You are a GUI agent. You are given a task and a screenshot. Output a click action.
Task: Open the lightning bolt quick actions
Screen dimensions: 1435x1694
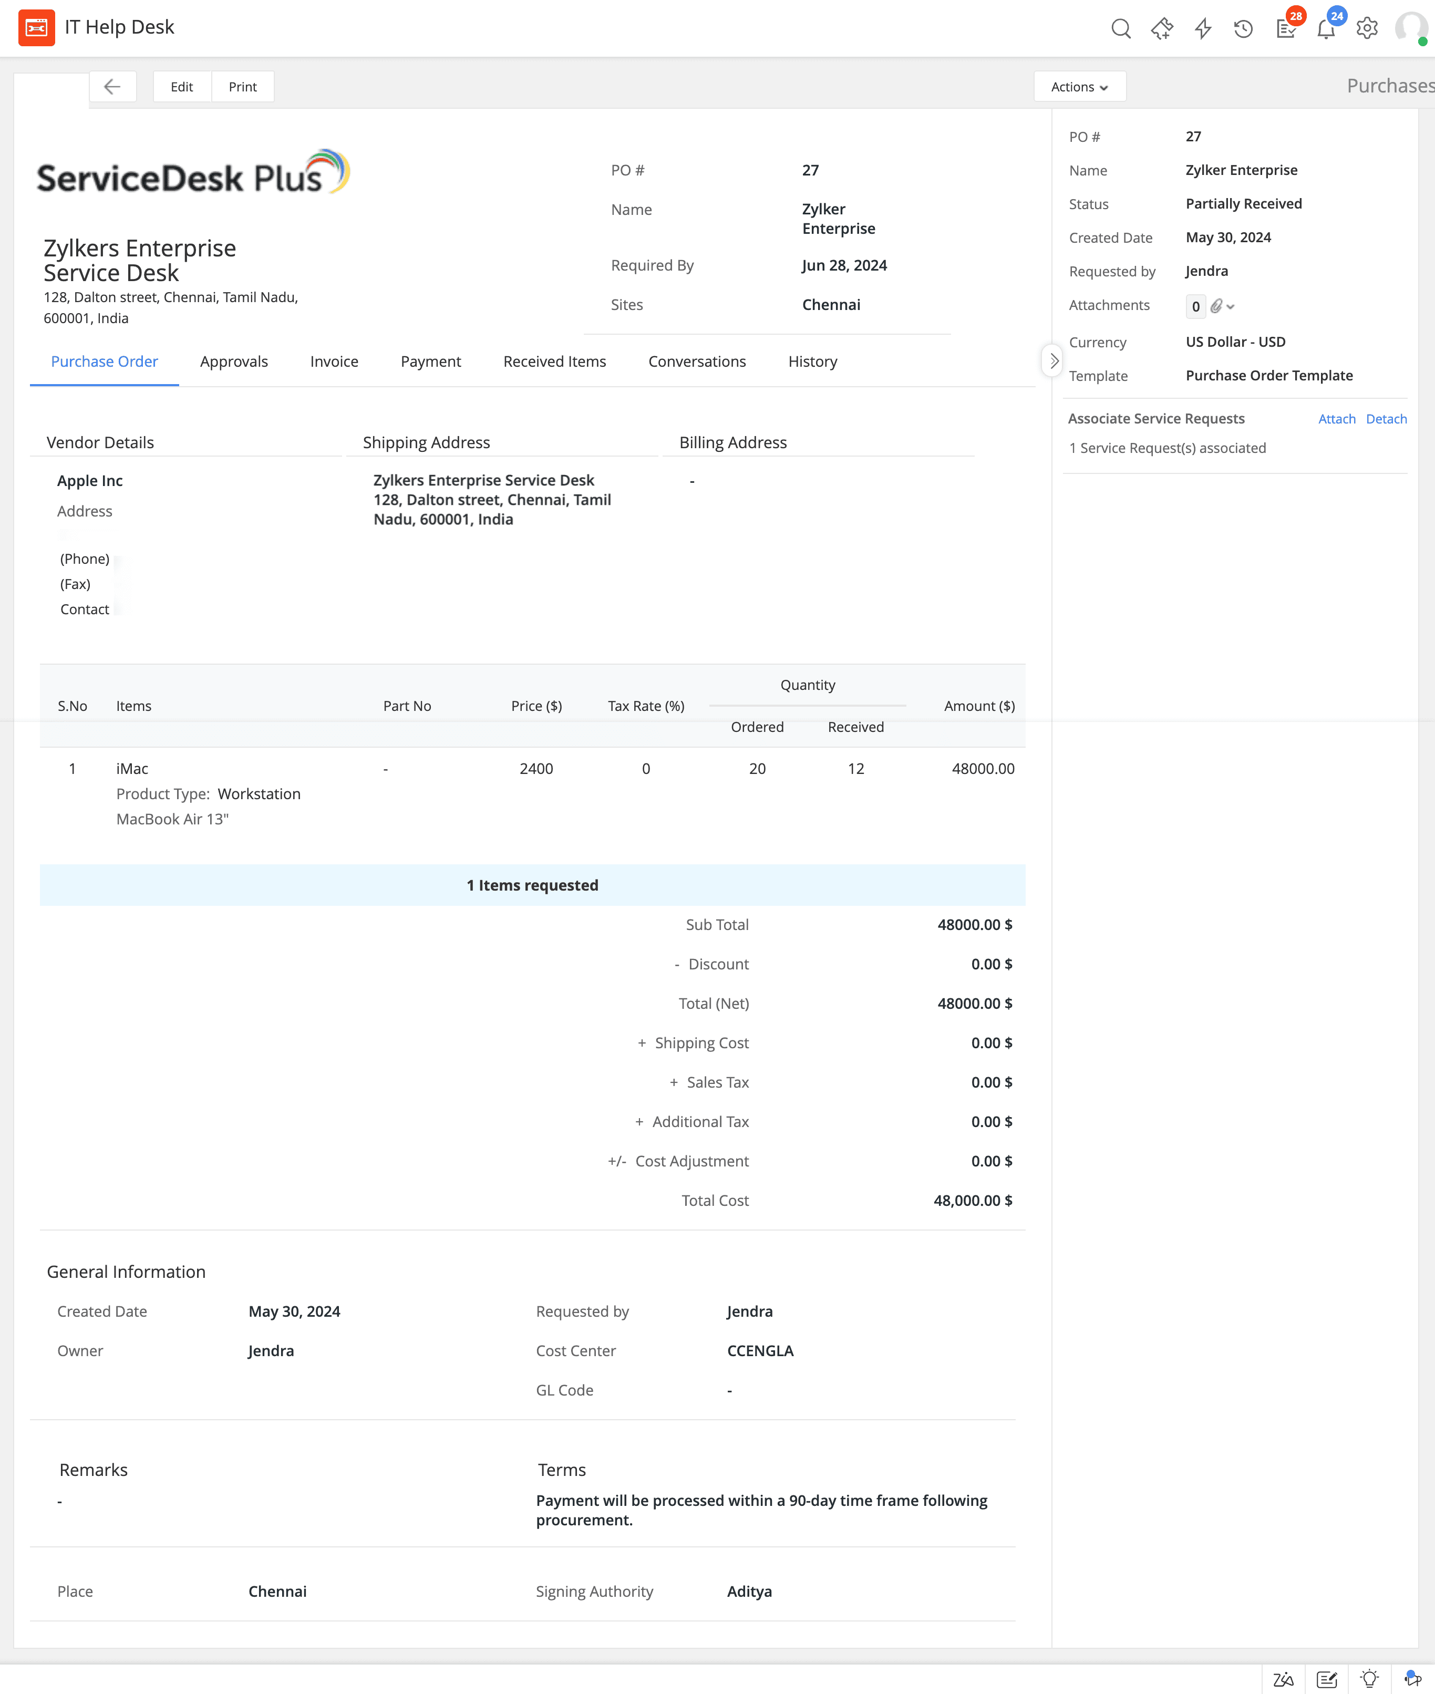click(1202, 29)
